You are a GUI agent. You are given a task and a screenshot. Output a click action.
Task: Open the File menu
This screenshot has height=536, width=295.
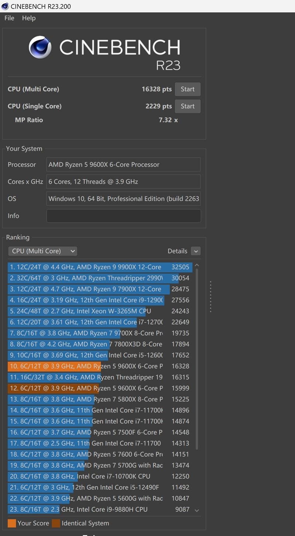tap(8, 18)
